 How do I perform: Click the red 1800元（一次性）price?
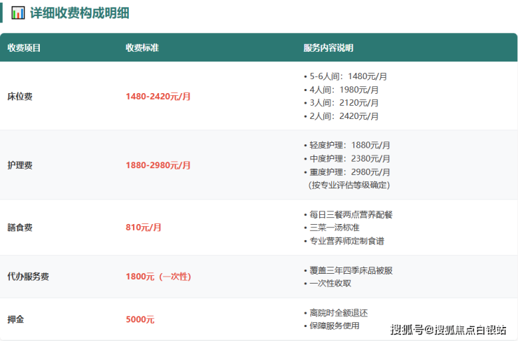[x=158, y=277]
